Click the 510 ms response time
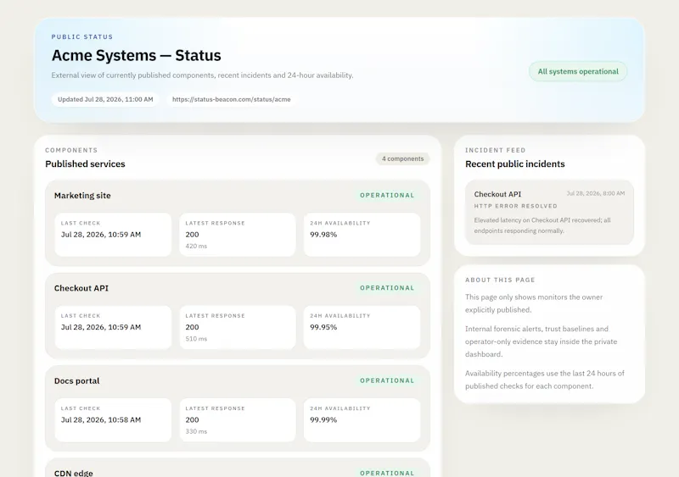Viewport: 679px width, 477px height. click(196, 339)
